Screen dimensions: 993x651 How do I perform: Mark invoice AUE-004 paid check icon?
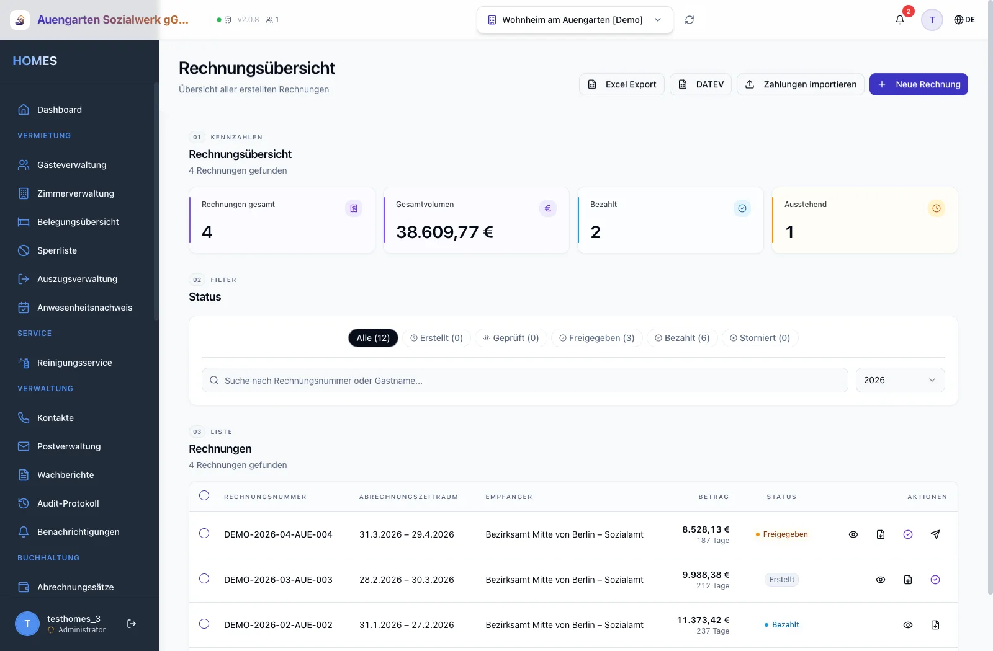pos(908,534)
